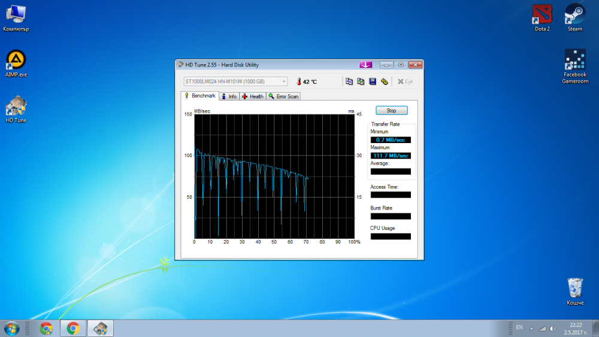Minimize the HD Tune window
The height and width of the screenshot is (337, 599).
(386, 65)
